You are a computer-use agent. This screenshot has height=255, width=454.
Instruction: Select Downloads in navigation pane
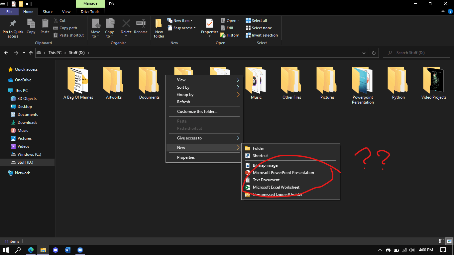tap(27, 123)
